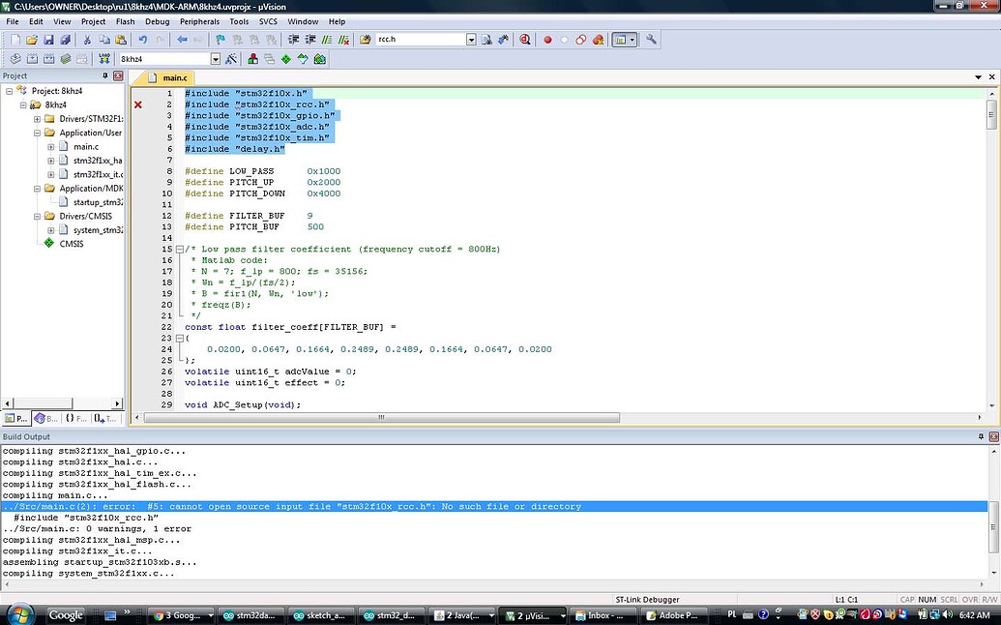Open the Flash menu

pyautogui.click(x=125, y=21)
